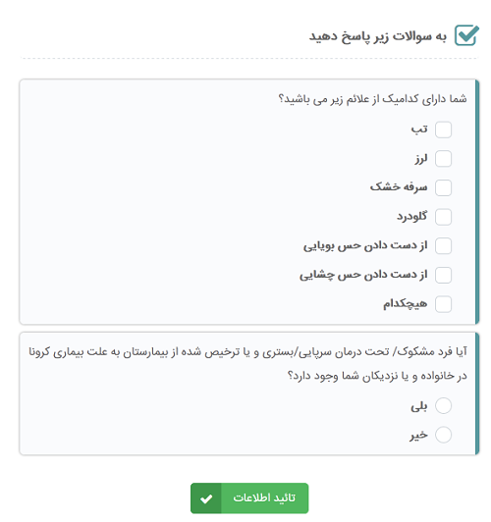Viewport: 491px width, 522px height.
Task: Choose the خیر (no) radio button
Action: point(443,435)
